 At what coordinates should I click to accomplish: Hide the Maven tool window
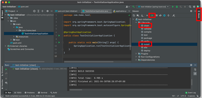click(195, 11)
